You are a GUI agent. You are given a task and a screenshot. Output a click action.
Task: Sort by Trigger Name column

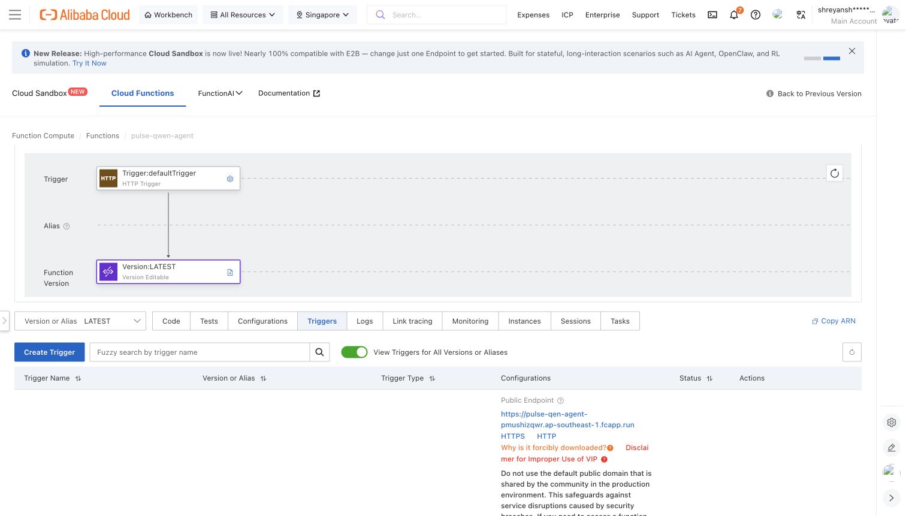[78, 378]
